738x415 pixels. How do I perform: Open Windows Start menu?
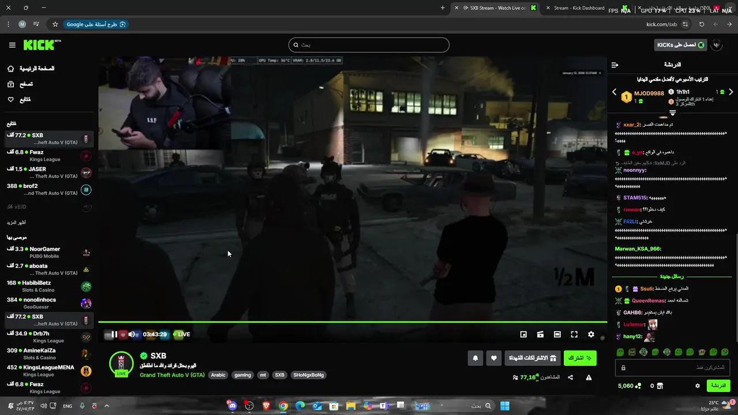504,406
